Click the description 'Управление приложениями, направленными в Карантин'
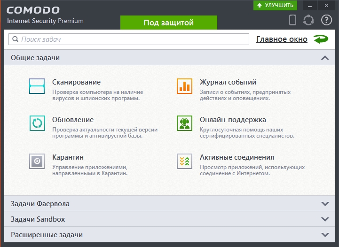 click(90, 170)
